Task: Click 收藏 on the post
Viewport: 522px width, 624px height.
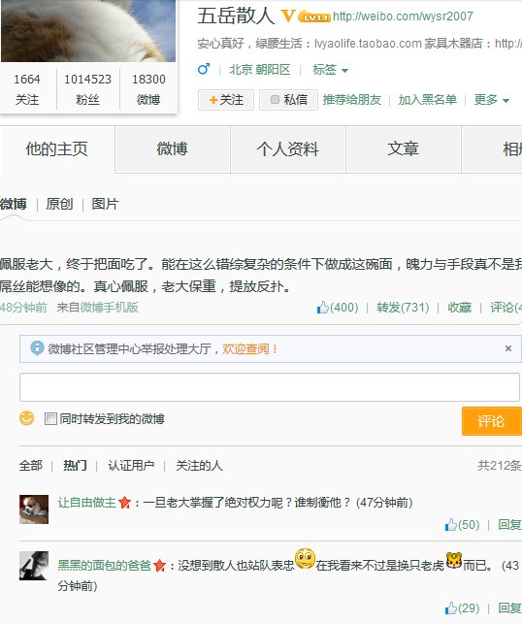Action: pyautogui.click(x=460, y=308)
